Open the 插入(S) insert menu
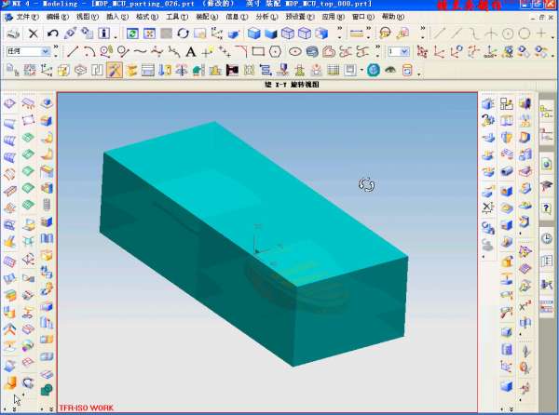This screenshot has height=415, width=559. tap(117, 17)
